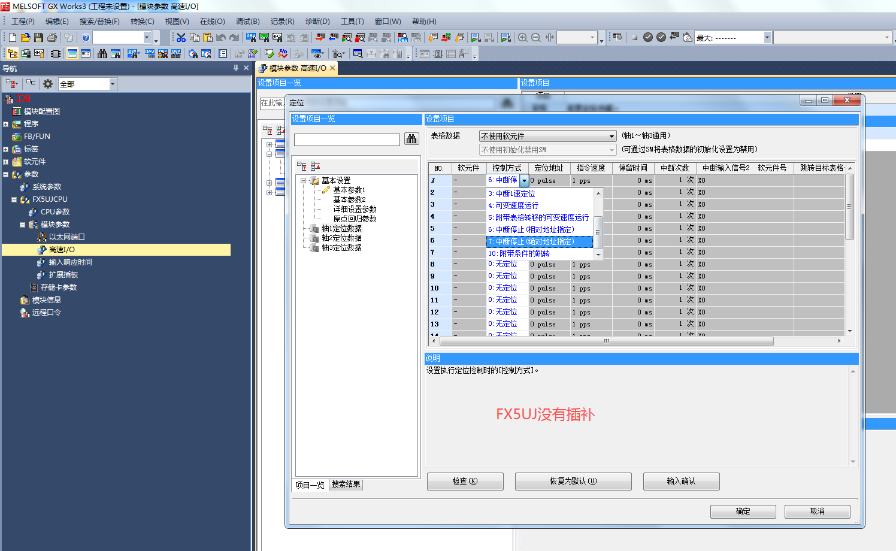
Task: Collapse the 基本设置 tree node
Action: pos(304,180)
